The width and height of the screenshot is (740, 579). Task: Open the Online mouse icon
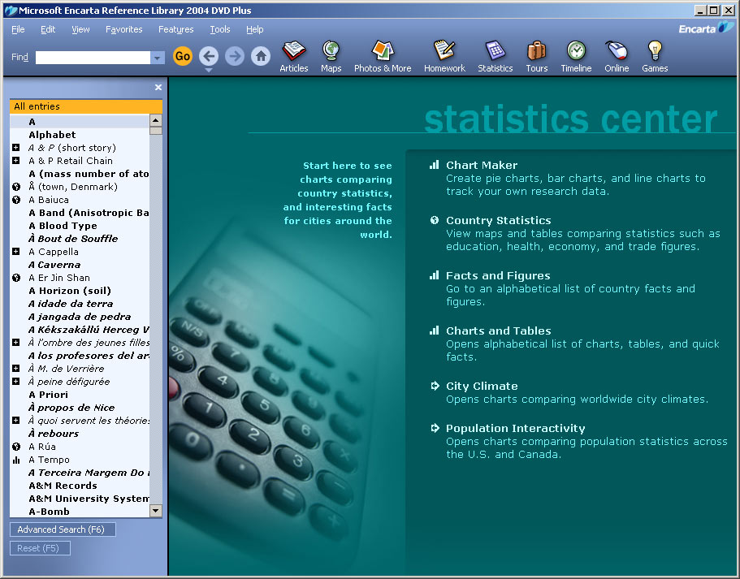pyautogui.click(x=617, y=57)
